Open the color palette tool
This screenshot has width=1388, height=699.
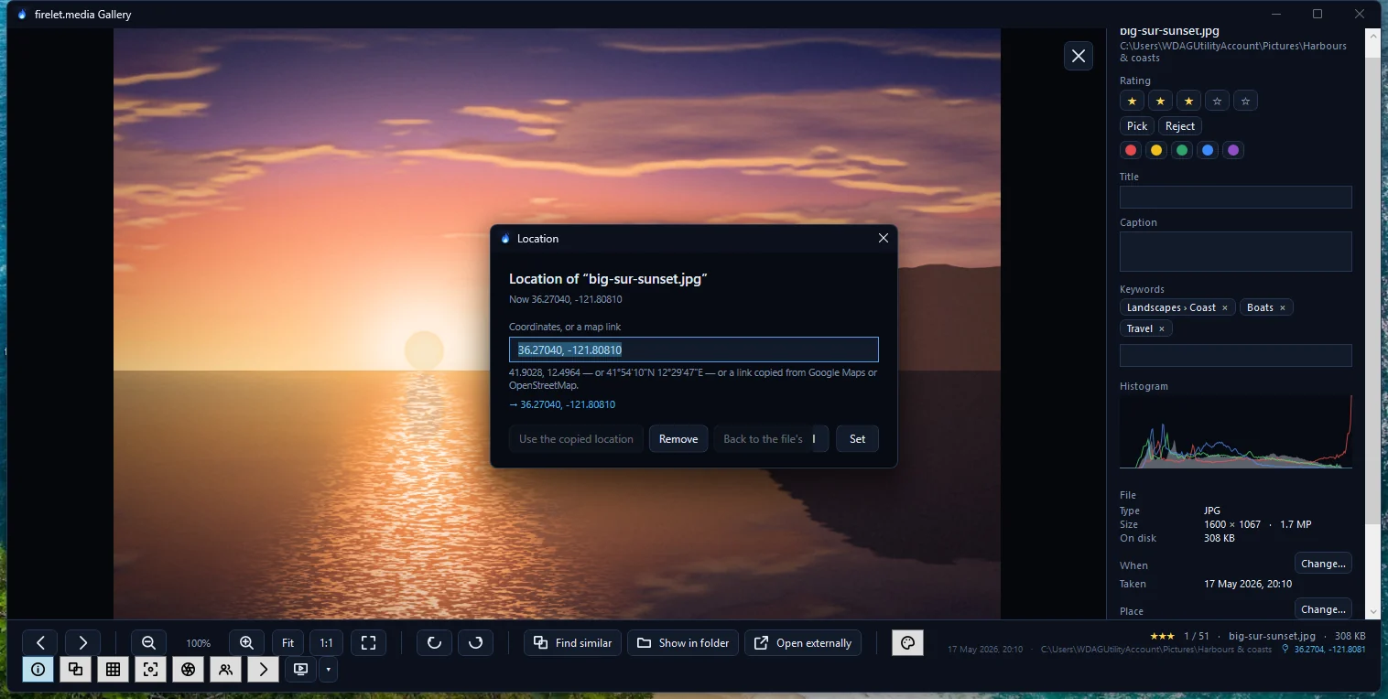(x=907, y=642)
